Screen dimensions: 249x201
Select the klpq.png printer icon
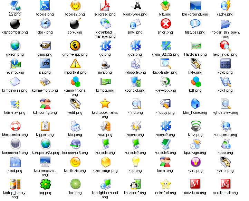[x=75, y=126]
